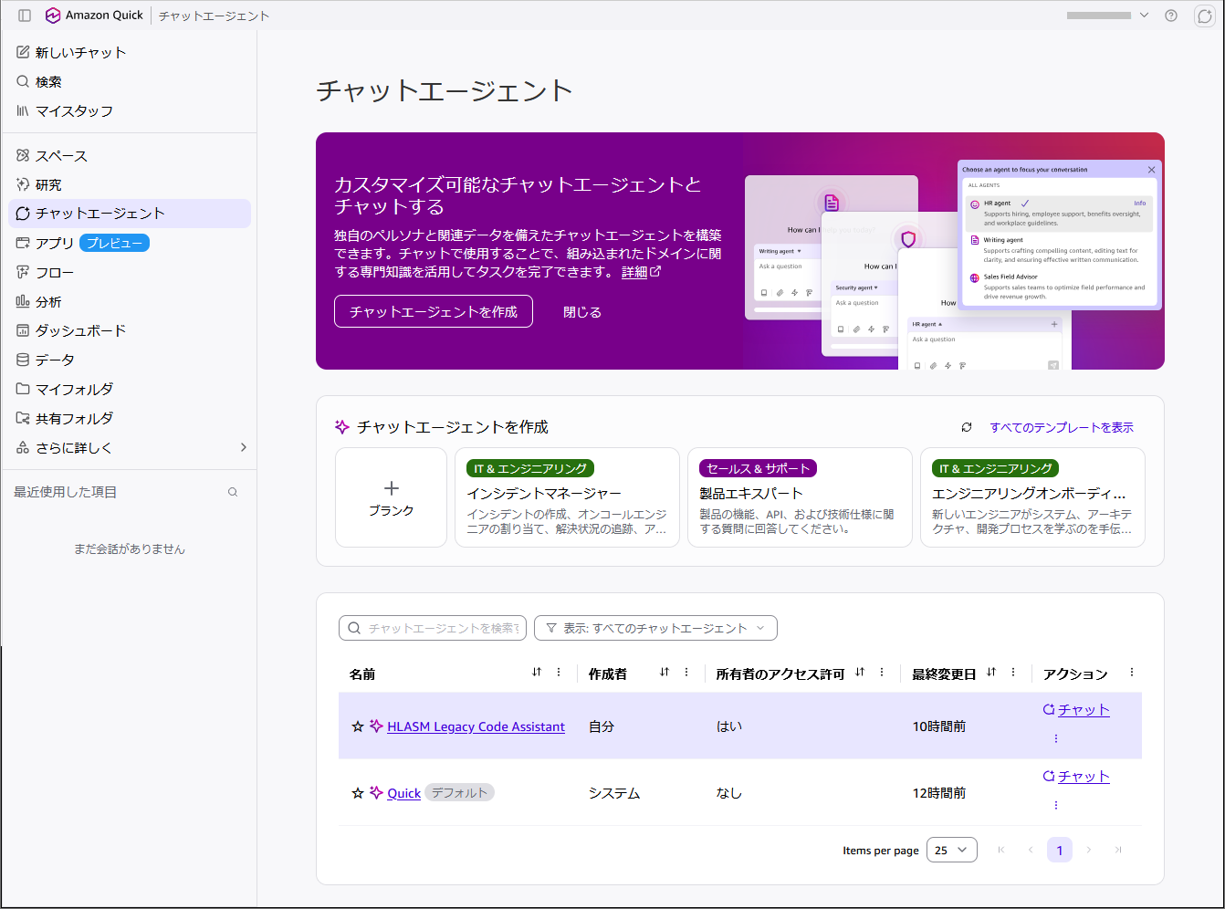
Task: Open the Quick agent link
Action: click(403, 793)
